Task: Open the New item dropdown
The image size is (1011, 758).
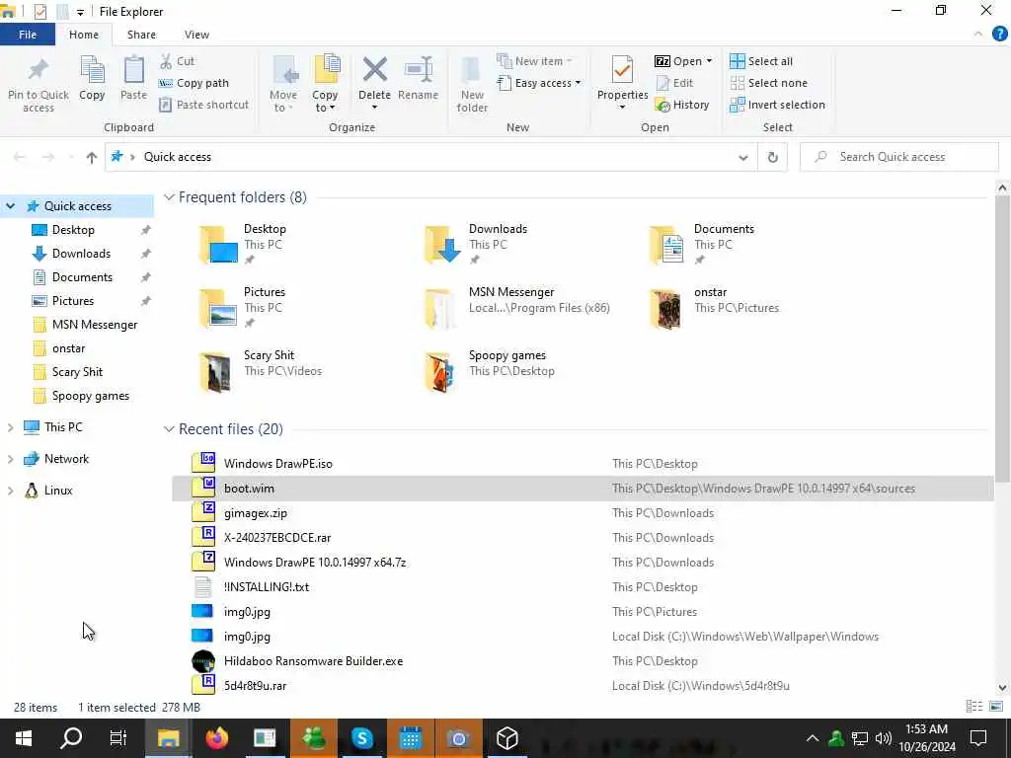Action: [x=534, y=61]
